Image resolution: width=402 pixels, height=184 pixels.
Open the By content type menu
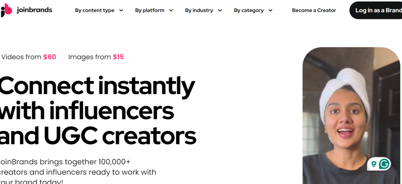(95, 11)
